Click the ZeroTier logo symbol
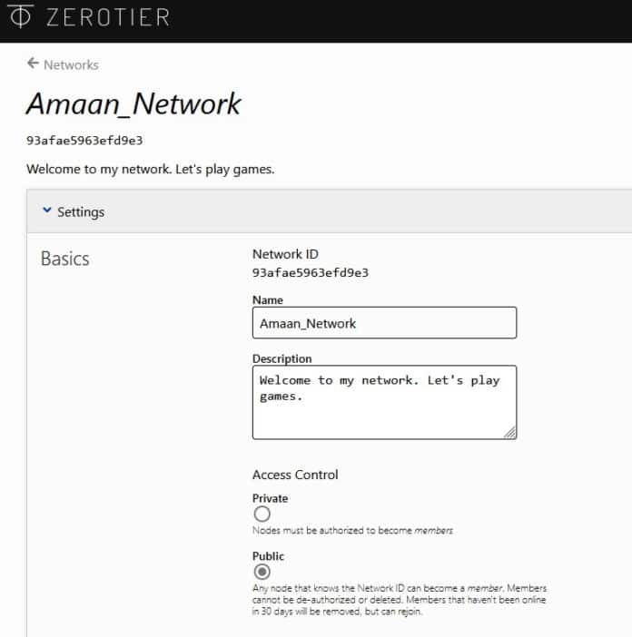Viewport: 632px width, 637px height. (x=19, y=16)
